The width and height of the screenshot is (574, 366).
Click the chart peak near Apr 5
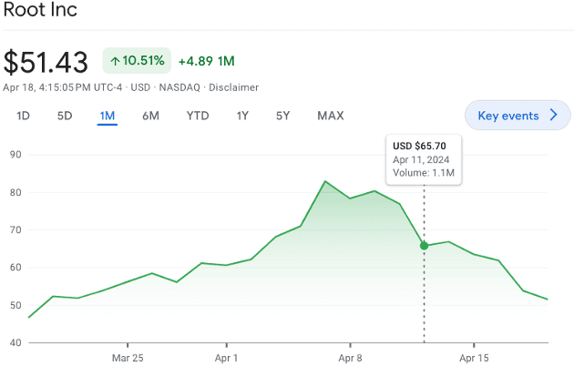(x=325, y=181)
